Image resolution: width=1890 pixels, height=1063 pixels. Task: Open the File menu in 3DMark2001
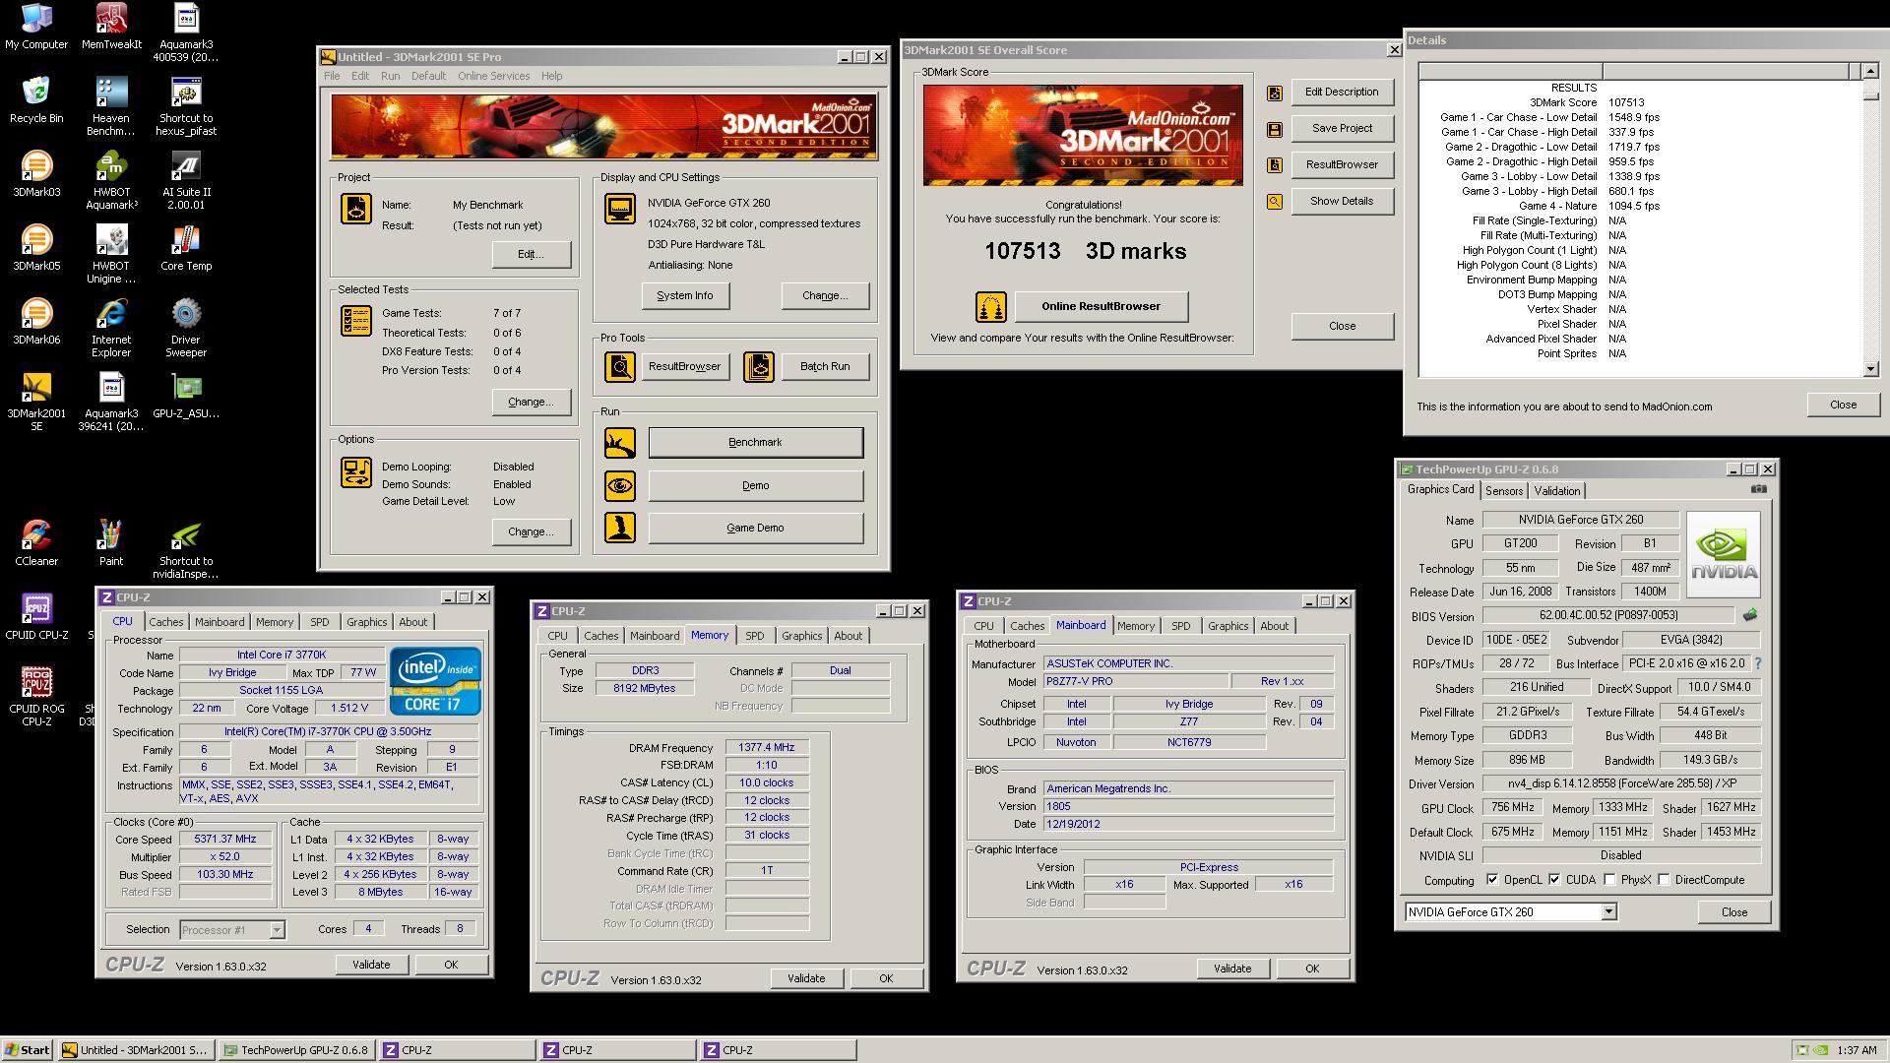click(332, 76)
